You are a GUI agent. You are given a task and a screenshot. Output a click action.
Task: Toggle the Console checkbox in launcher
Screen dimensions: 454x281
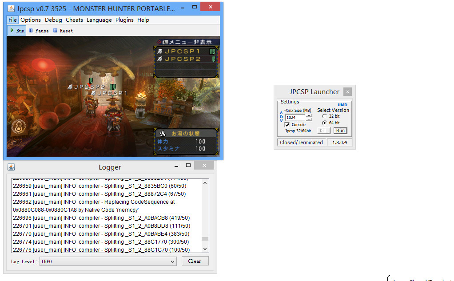[x=287, y=124]
